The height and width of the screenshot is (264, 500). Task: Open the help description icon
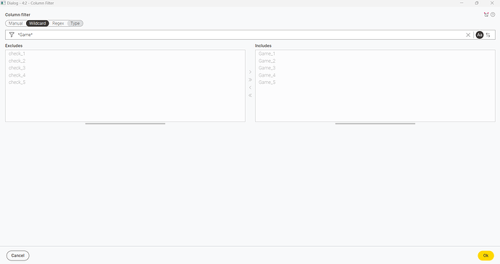493,14
